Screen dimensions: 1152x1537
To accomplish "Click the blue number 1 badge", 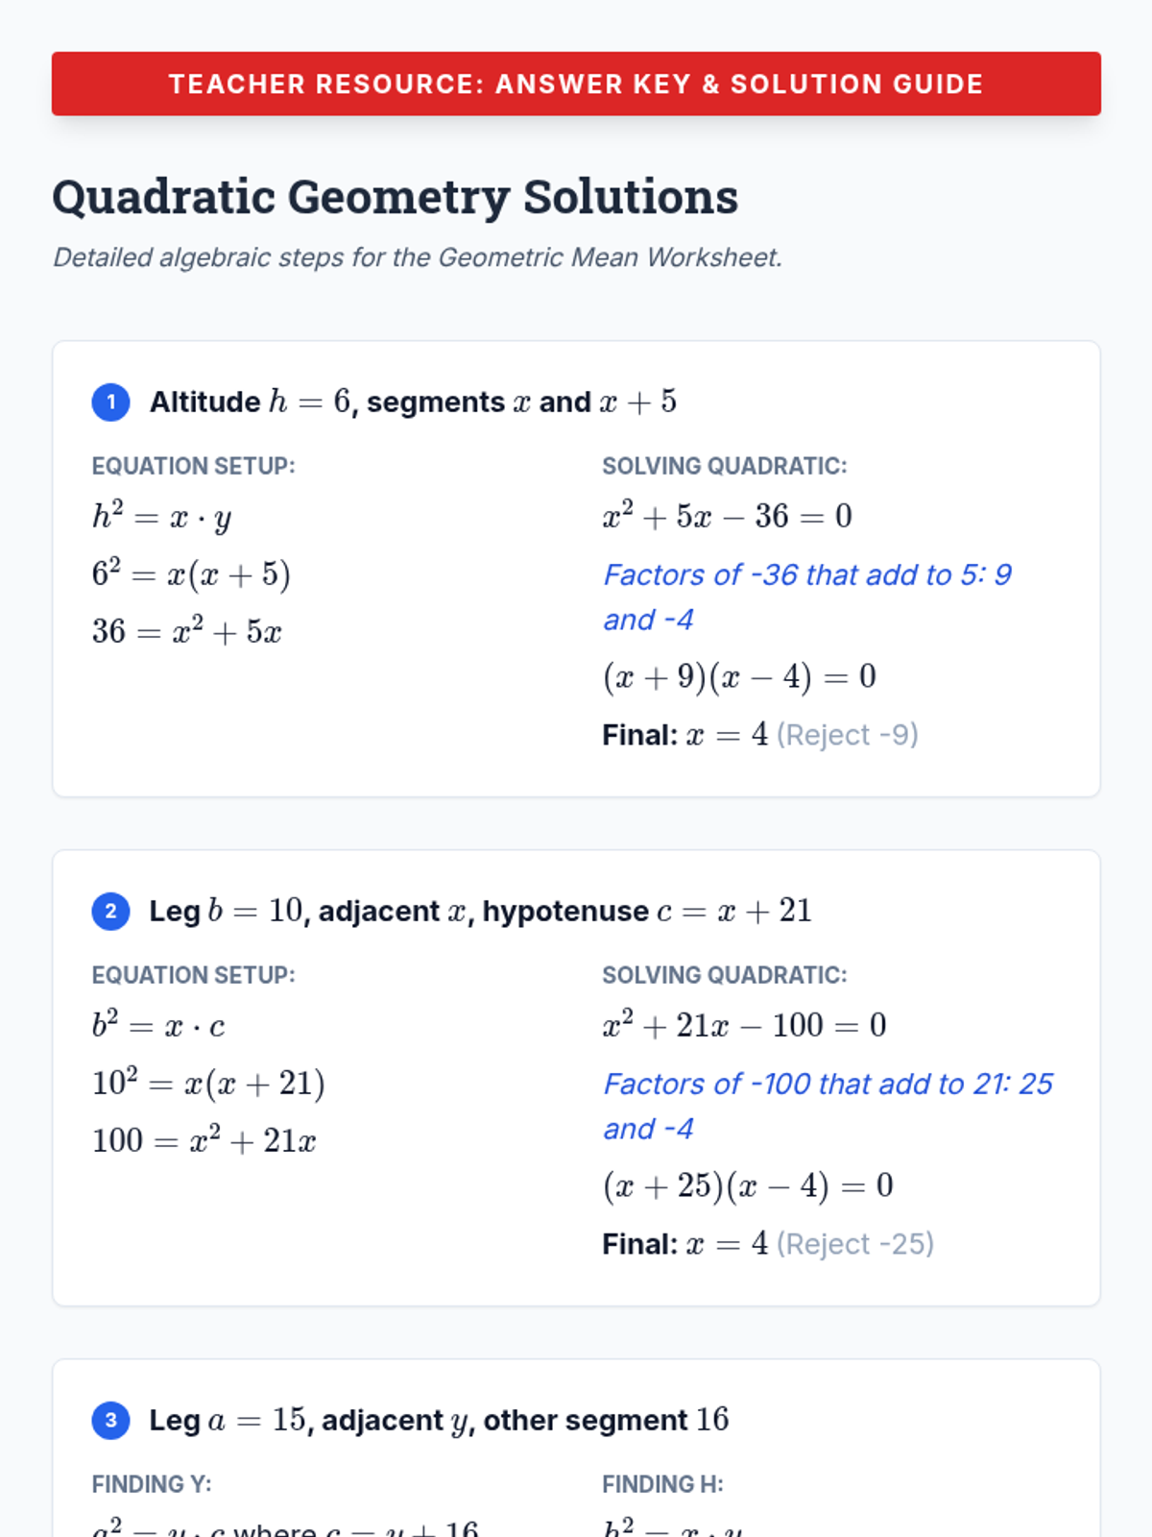I will click(x=110, y=403).
